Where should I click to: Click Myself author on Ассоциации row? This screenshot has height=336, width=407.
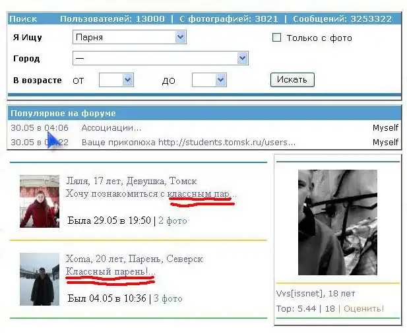[x=385, y=127]
